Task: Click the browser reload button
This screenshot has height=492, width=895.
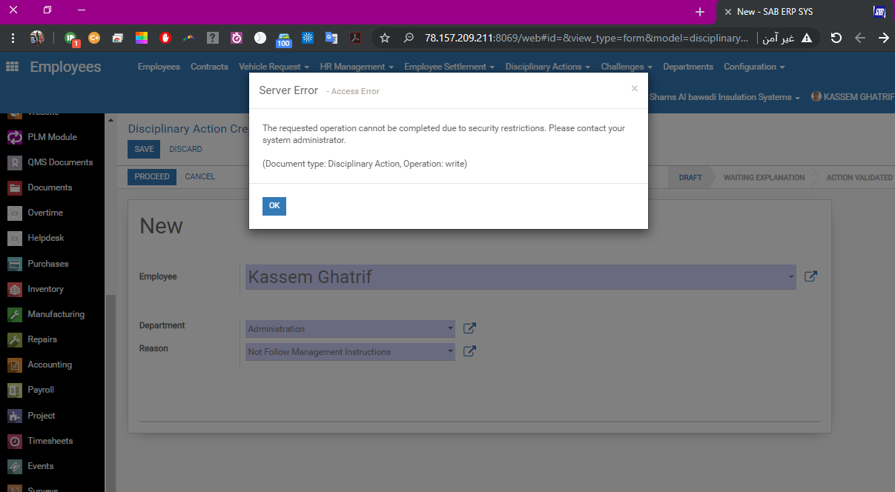Action: tap(836, 38)
